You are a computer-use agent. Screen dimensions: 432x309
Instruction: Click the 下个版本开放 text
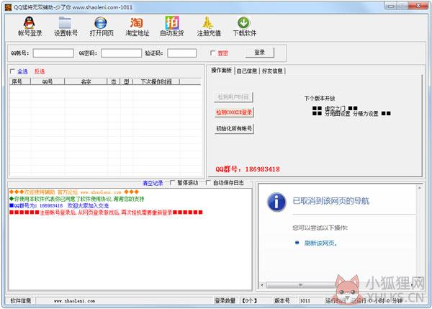click(320, 99)
